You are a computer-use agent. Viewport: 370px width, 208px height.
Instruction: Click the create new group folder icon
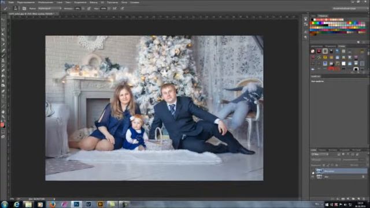point(353,199)
